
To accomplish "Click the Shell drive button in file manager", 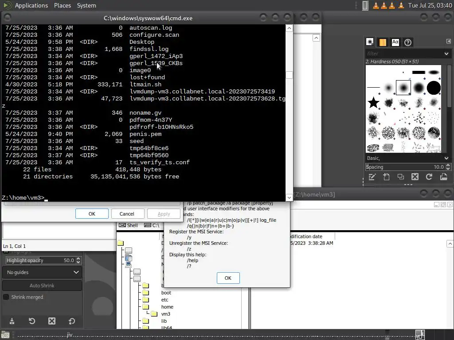I will point(128,225).
